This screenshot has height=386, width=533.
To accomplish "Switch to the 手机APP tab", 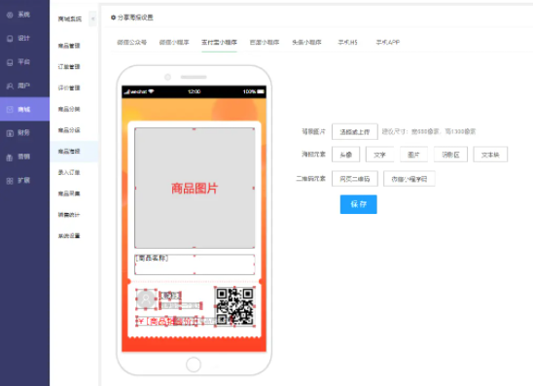I will [387, 42].
